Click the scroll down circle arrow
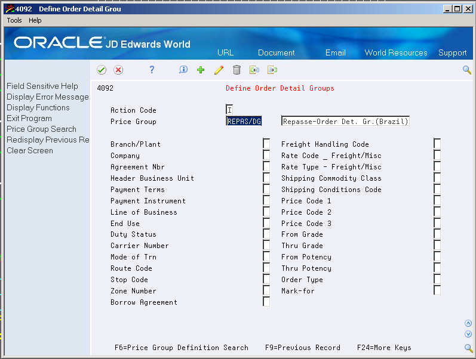The image size is (476, 359). point(468,334)
